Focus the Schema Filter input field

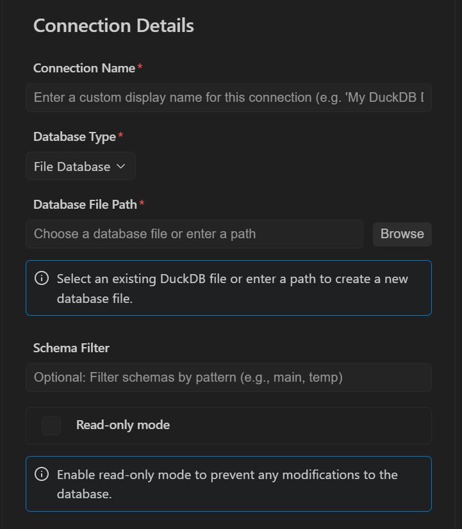(x=229, y=377)
